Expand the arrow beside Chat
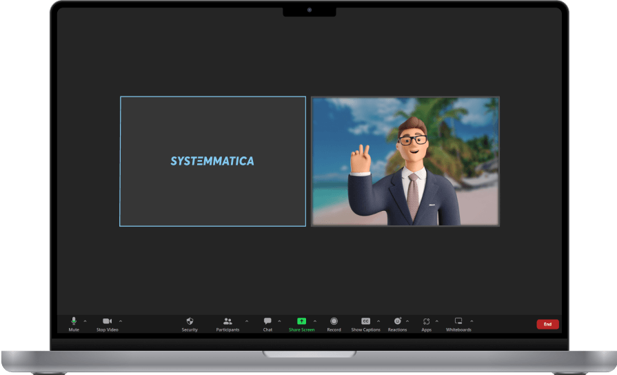Image resolution: width=617 pixels, height=375 pixels. tap(279, 321)
